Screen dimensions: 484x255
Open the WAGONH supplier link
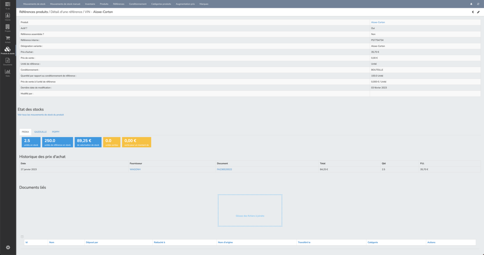pos(135,169)
